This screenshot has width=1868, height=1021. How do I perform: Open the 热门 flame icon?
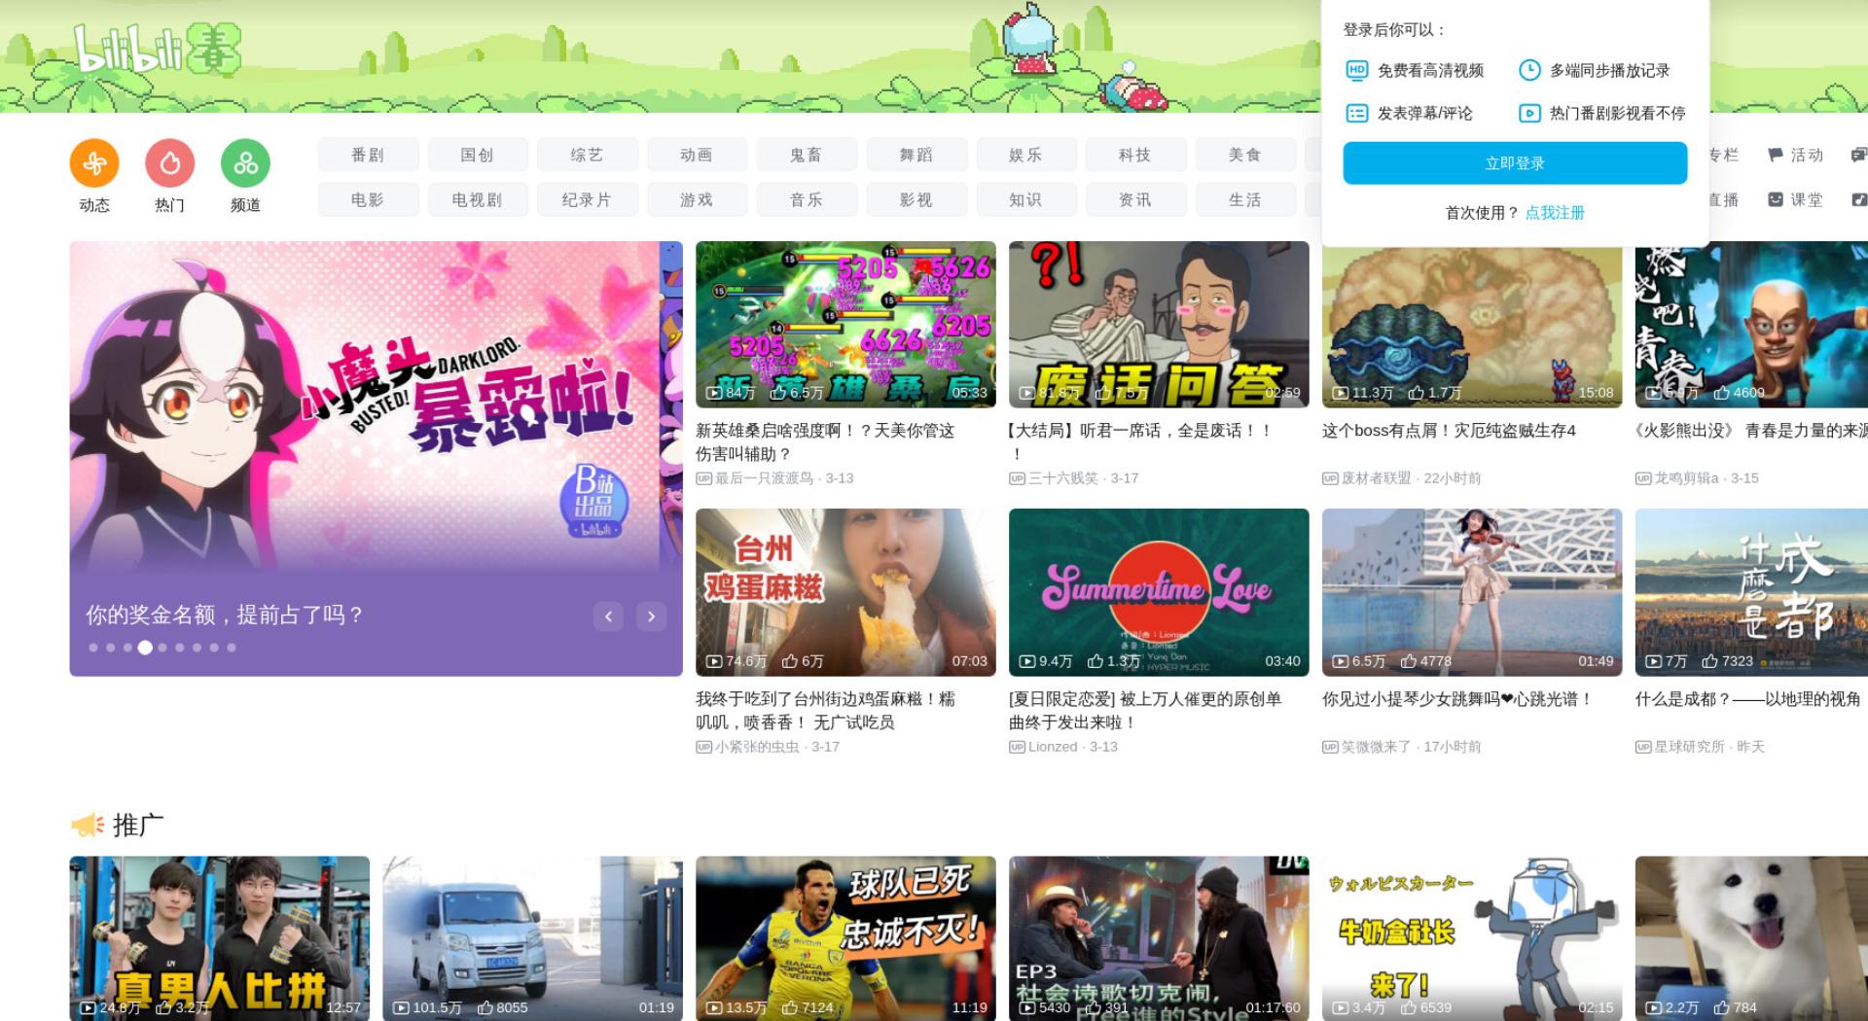click(x=170, y=163)
